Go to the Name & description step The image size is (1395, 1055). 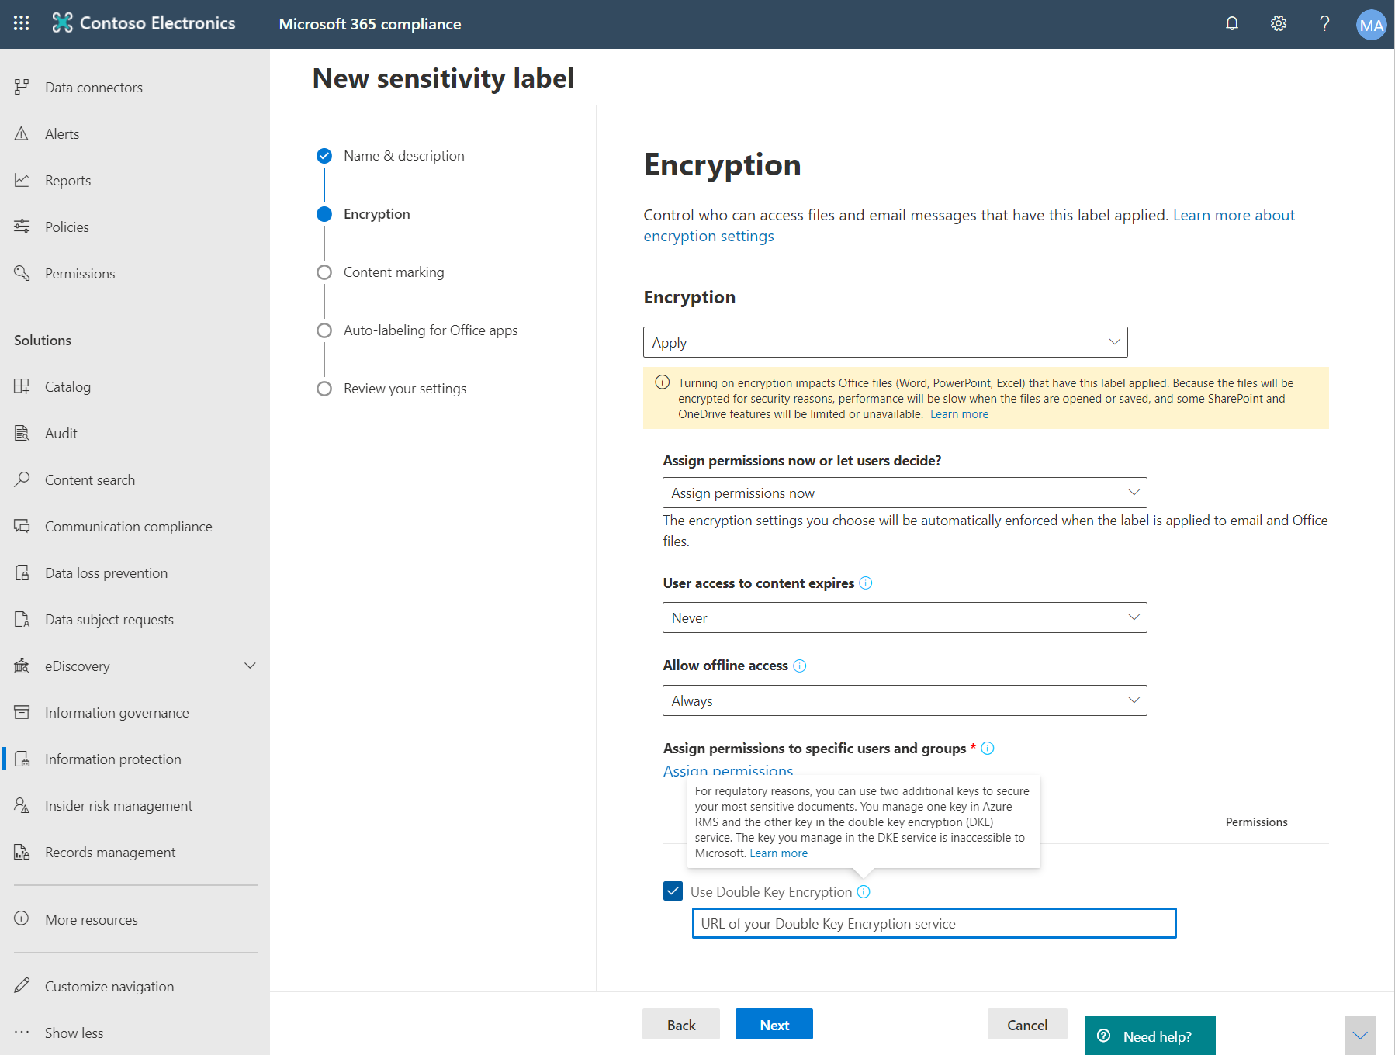coord(403,155)
